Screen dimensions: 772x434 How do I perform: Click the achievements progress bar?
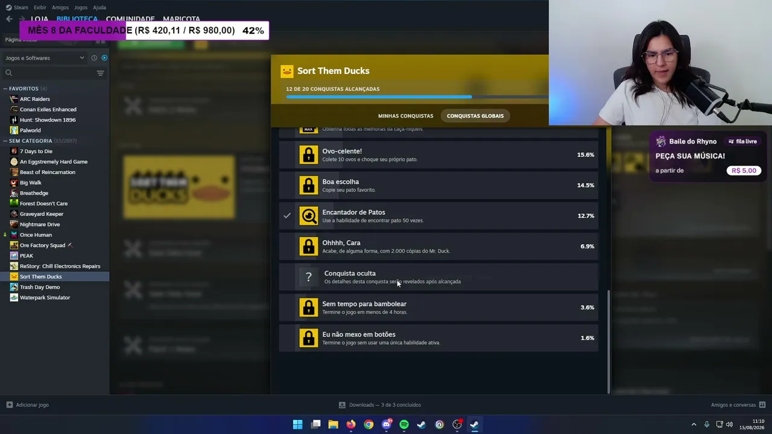417,96
